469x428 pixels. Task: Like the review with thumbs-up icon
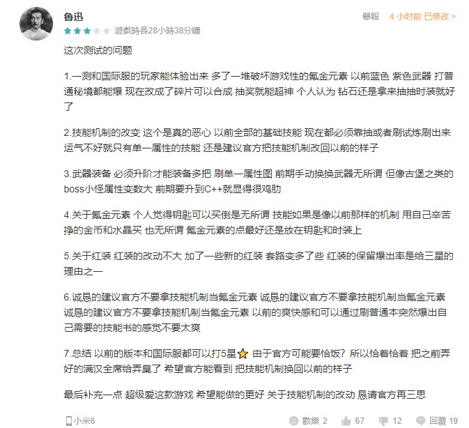[x=346, y=421]
